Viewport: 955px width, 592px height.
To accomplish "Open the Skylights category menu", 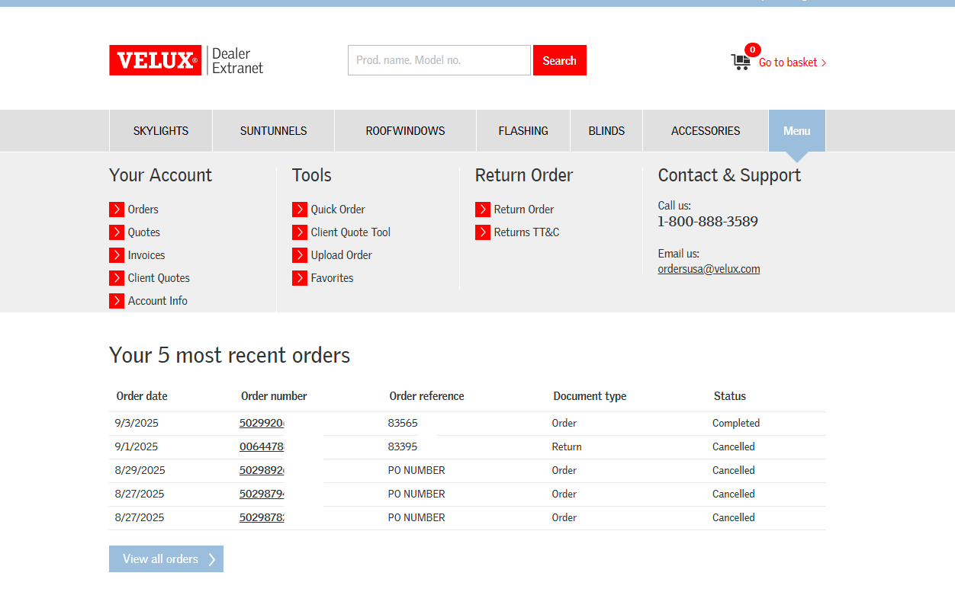I will (x=161, y=131).
